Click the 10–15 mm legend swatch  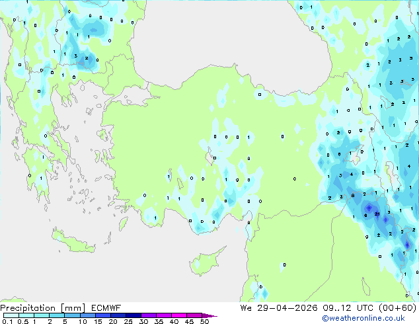(87, 315)
